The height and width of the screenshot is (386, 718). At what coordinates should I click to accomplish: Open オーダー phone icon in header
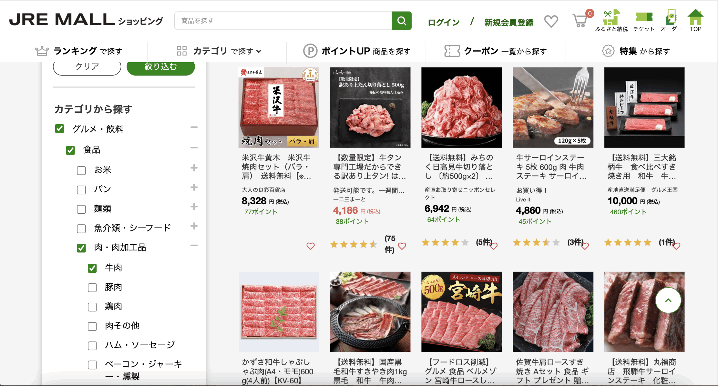pos(671,20)
